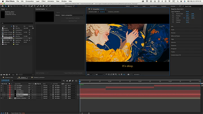Click the trash icon in Project panel
The width and height of the screenshot is (203, 114).
[x=17, y=75]
